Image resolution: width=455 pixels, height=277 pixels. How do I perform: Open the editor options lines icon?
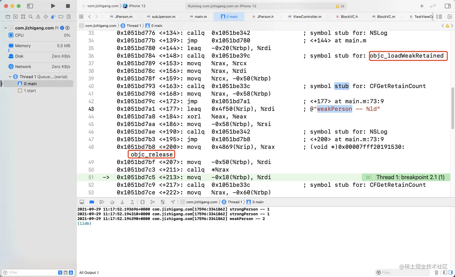tap(439, 17)
